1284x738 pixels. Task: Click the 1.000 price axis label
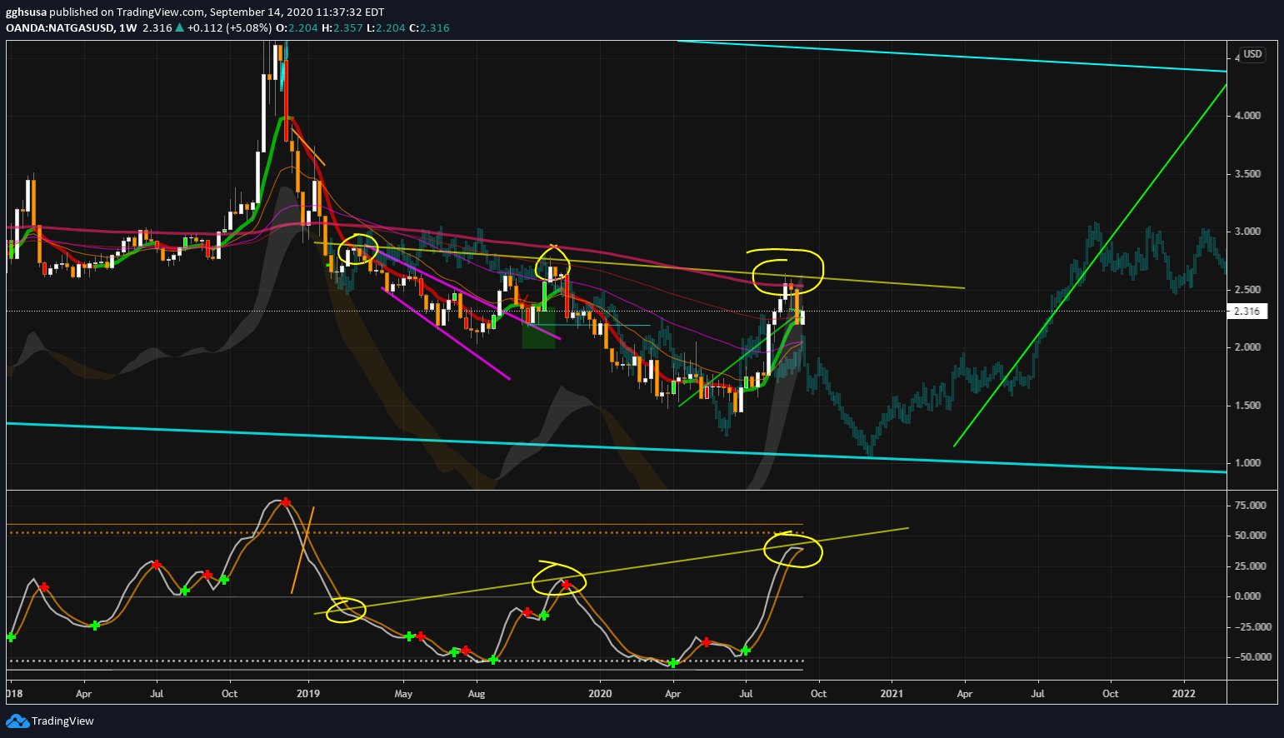pos(1248,463)
